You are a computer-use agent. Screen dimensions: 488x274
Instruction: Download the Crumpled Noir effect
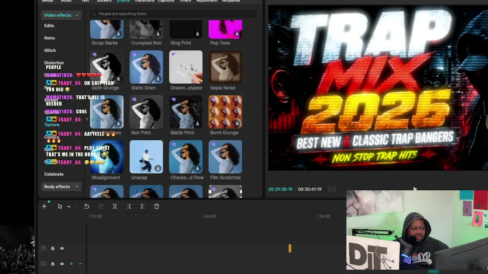click(158, 34)
